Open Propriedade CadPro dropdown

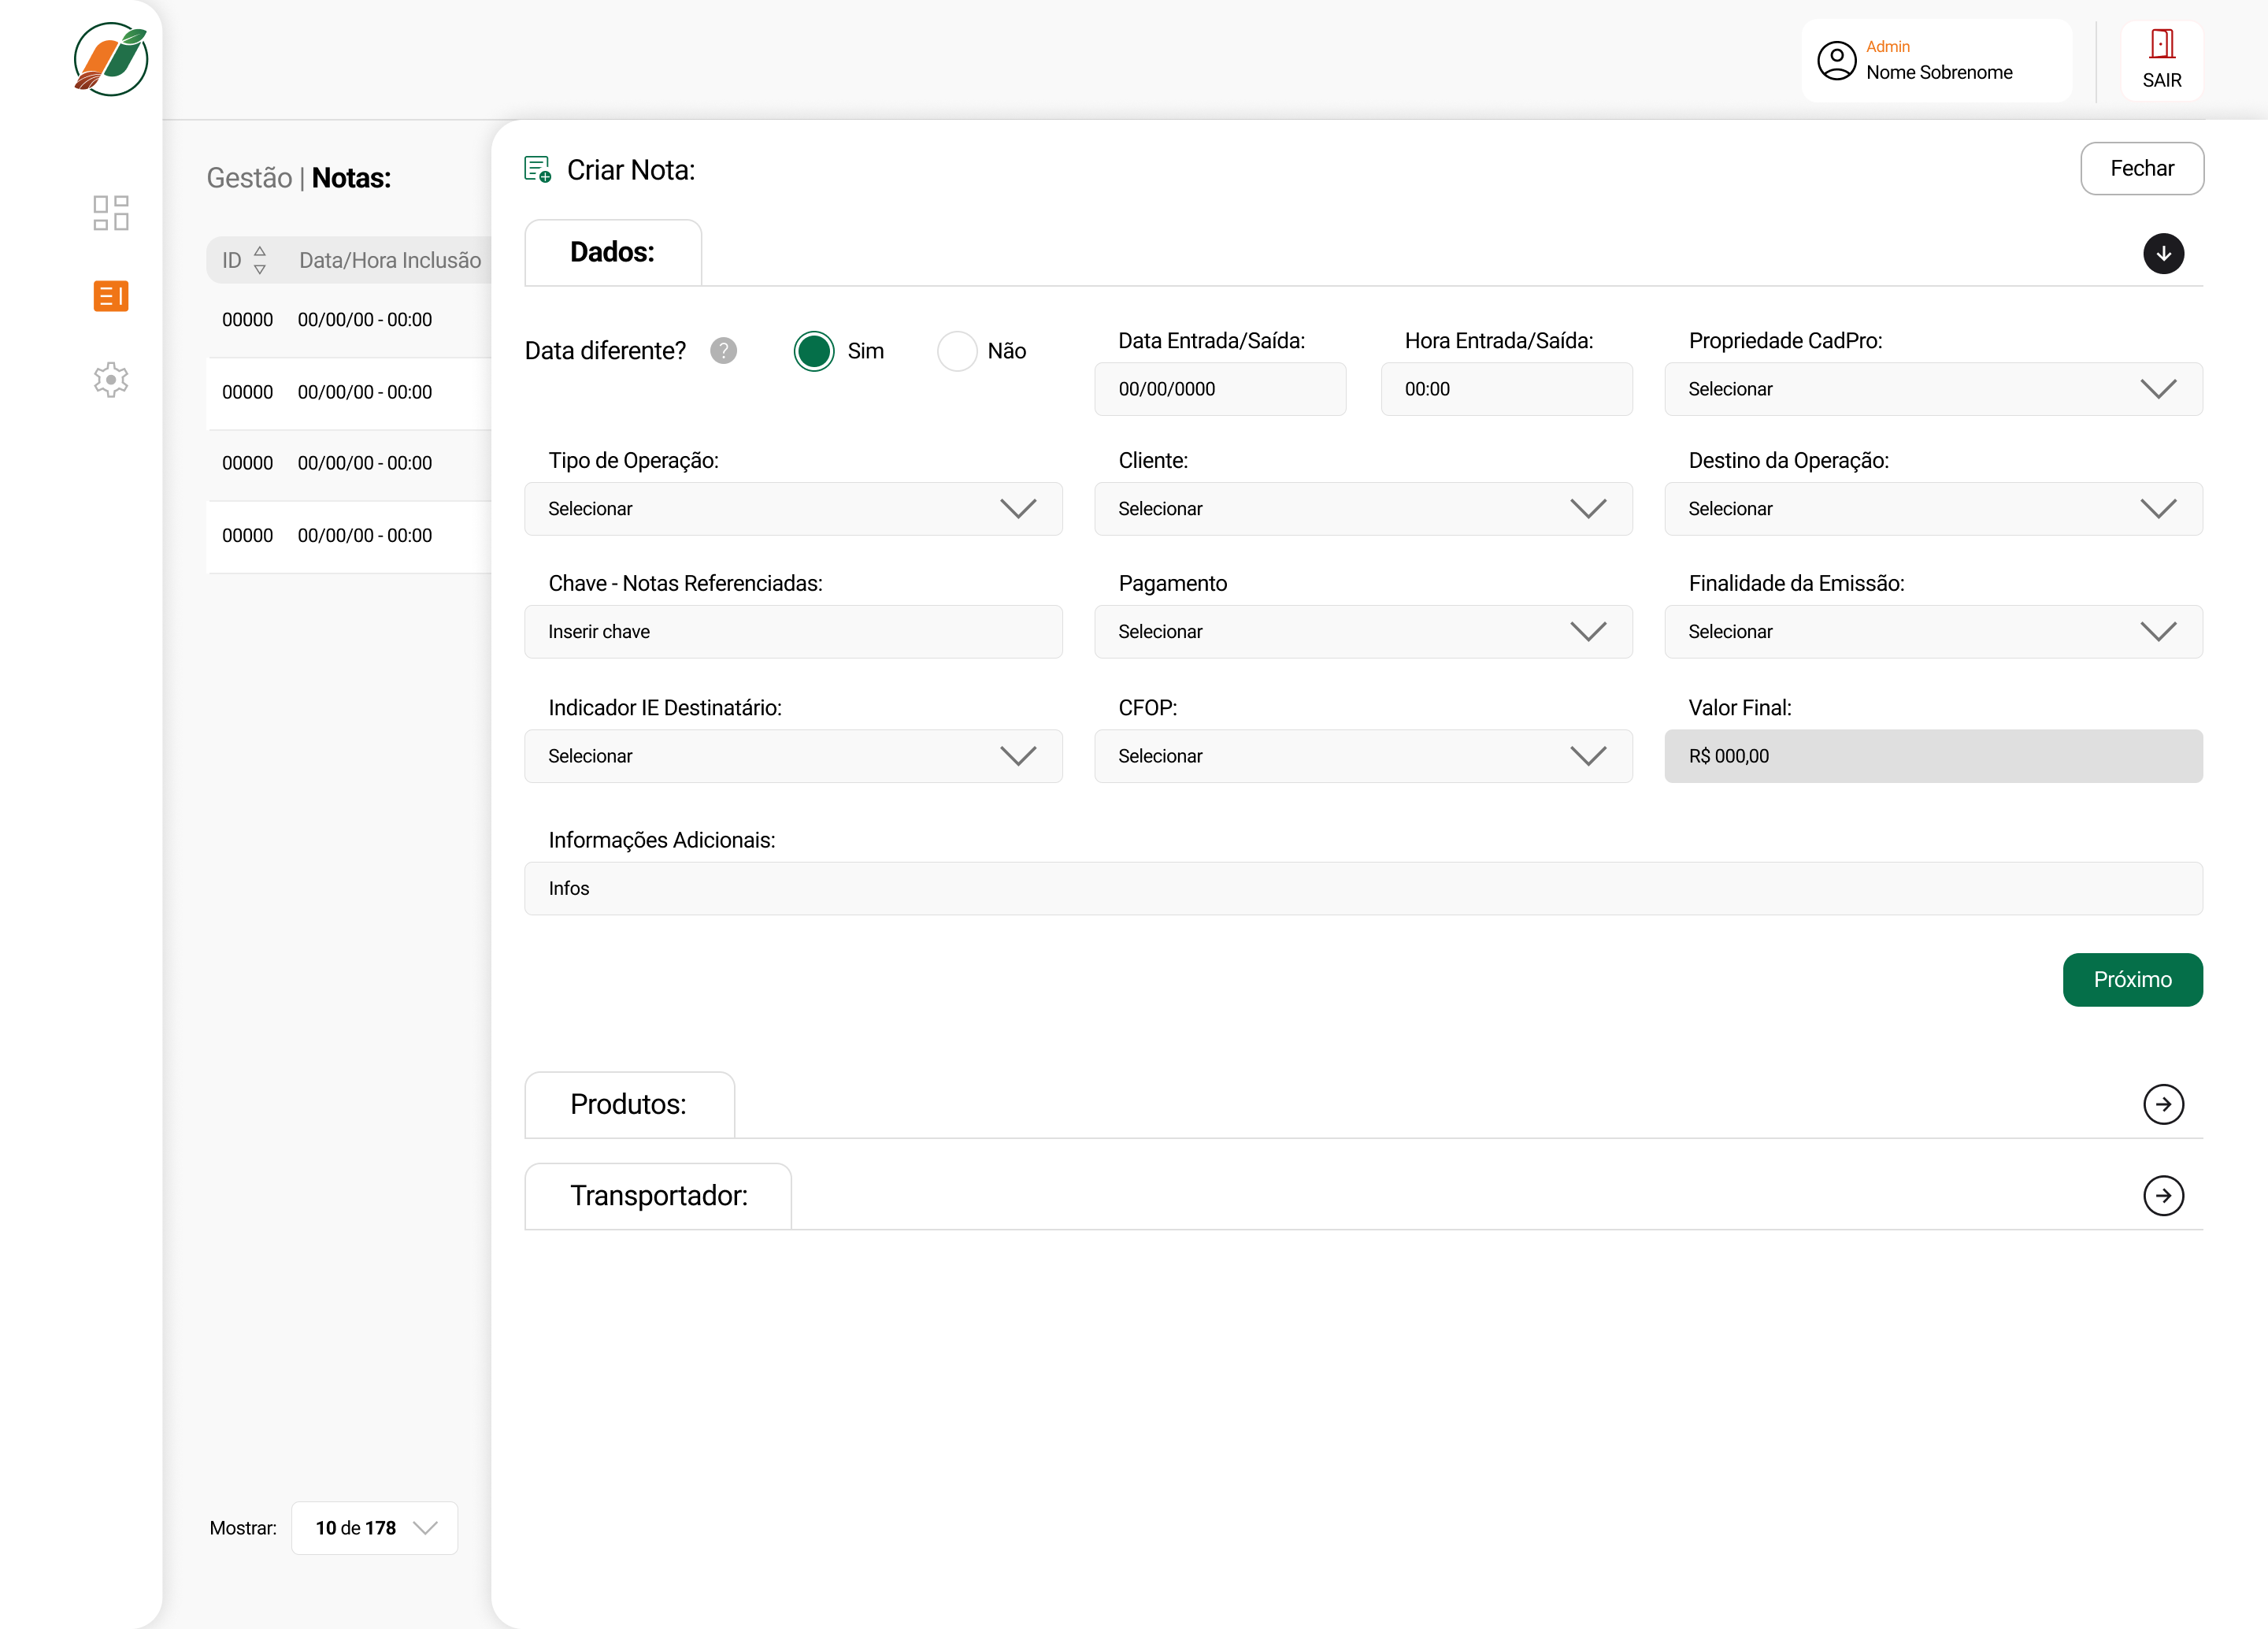click(1933, 389)
